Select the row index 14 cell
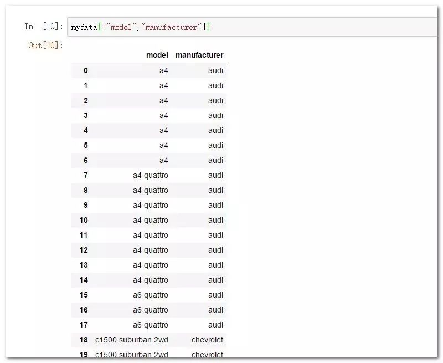Image resolution: width=443 pixels, height=363 pixels. (x=84, y=280)
